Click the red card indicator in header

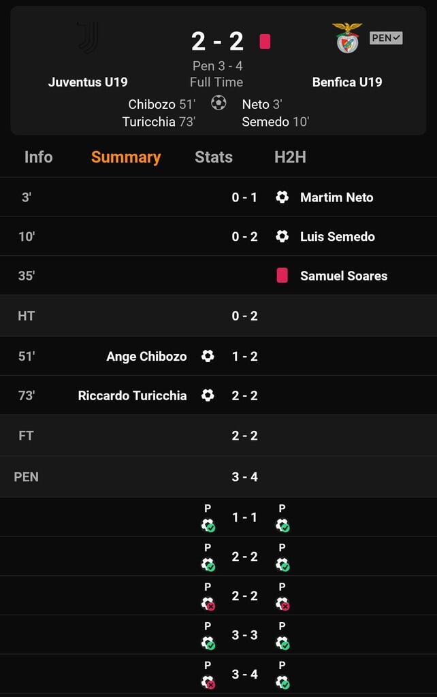(265, 42)
